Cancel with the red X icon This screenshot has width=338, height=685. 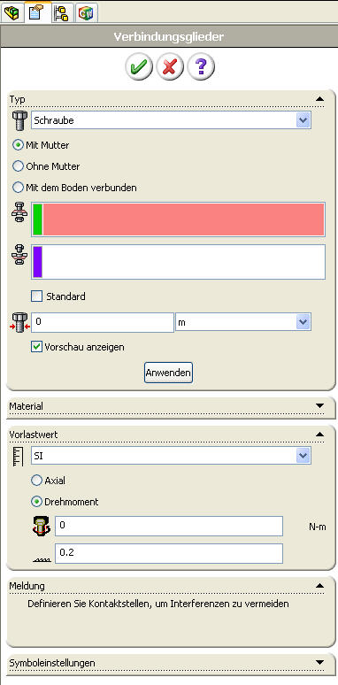[169, 67]
